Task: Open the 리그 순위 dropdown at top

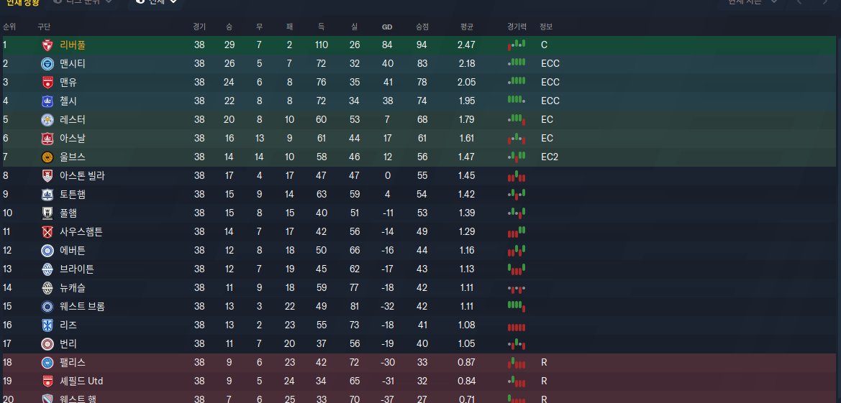Action: [x=83, y=2]
